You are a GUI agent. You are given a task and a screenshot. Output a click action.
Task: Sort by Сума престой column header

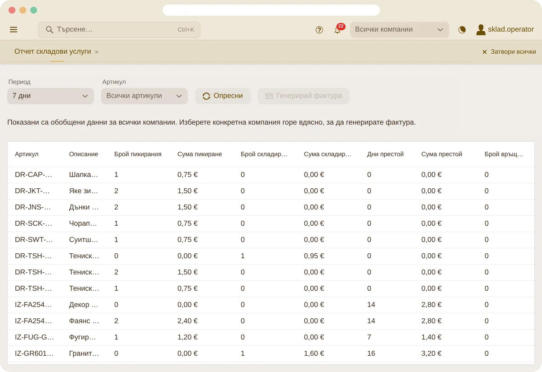tap(442, 154)
